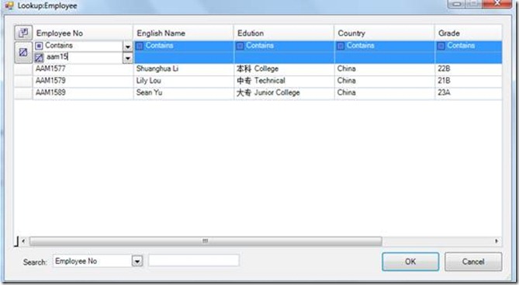The height and width of the screenshot is (285, 519).
Task: Click the aam15 filter text field
Action: pos(84,57)
